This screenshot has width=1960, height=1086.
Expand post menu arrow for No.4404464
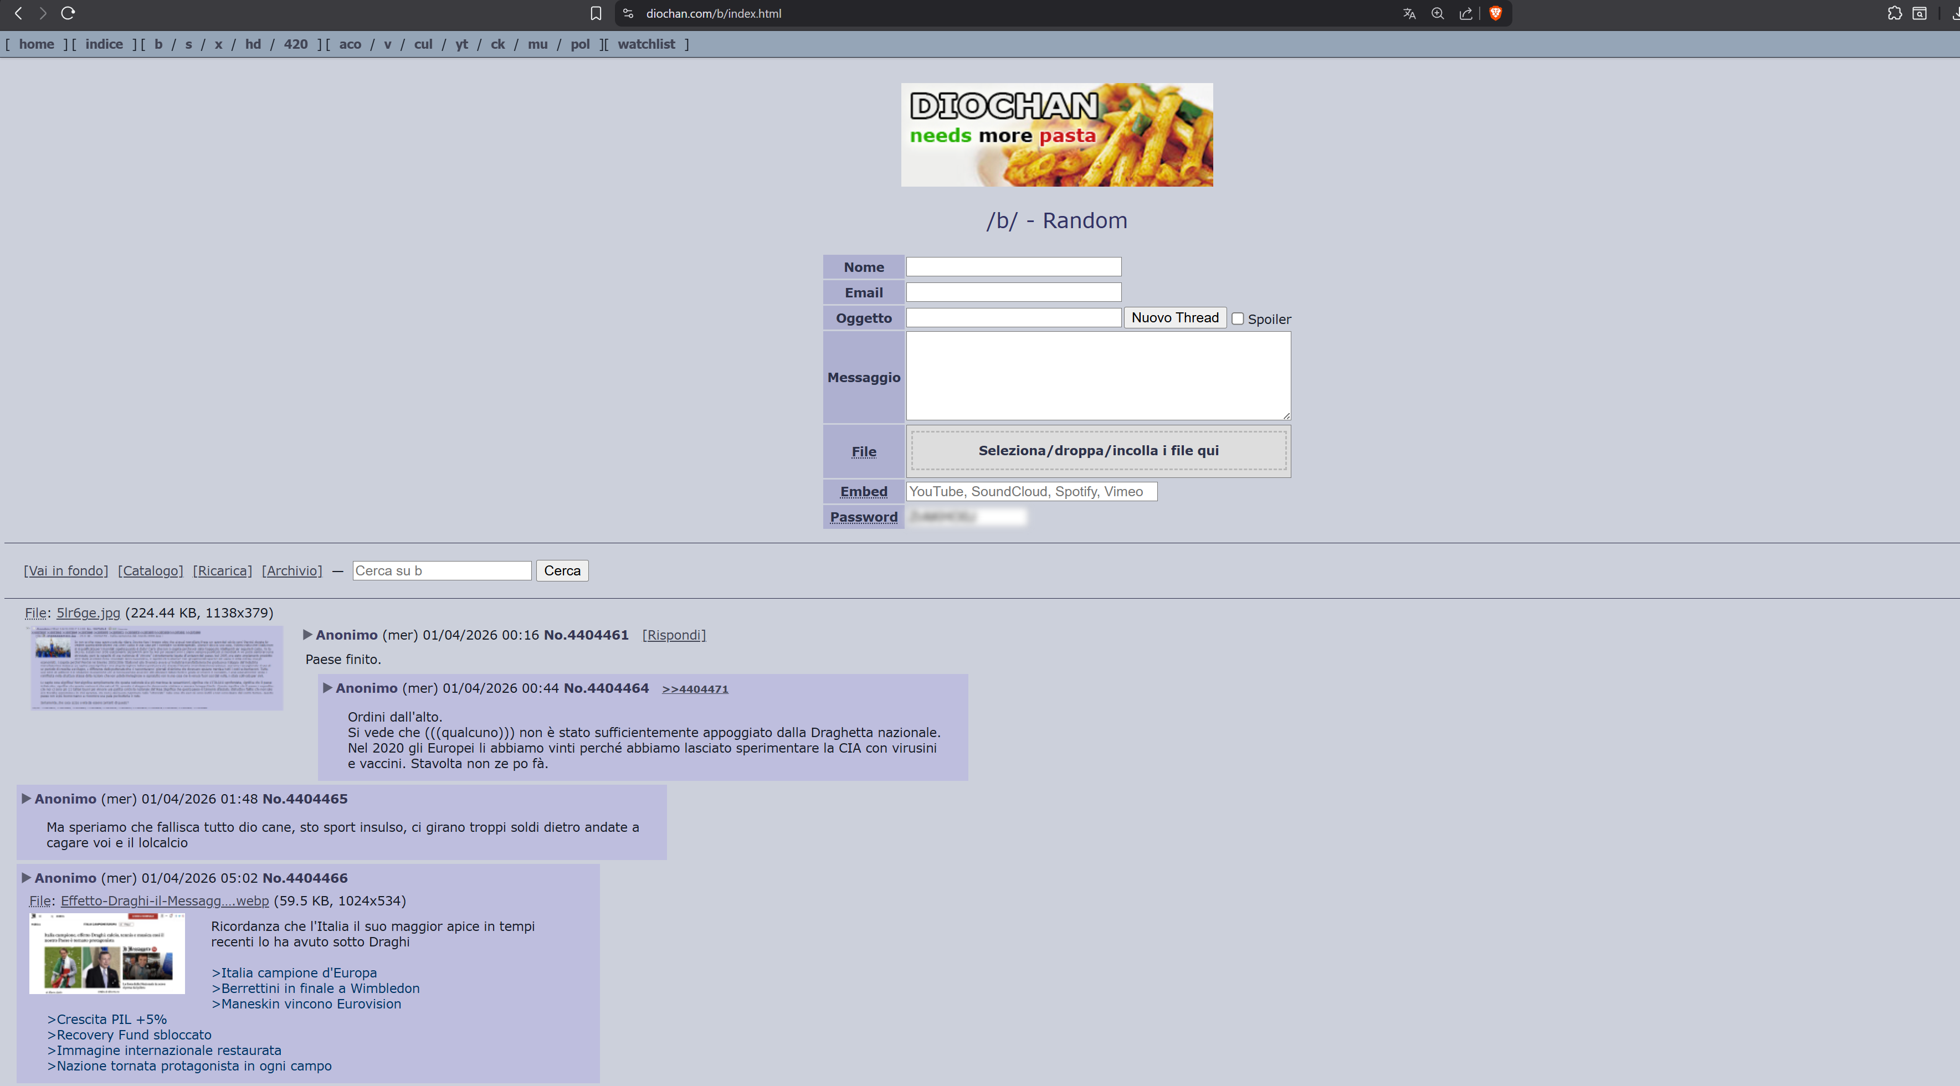coord(327,687)
